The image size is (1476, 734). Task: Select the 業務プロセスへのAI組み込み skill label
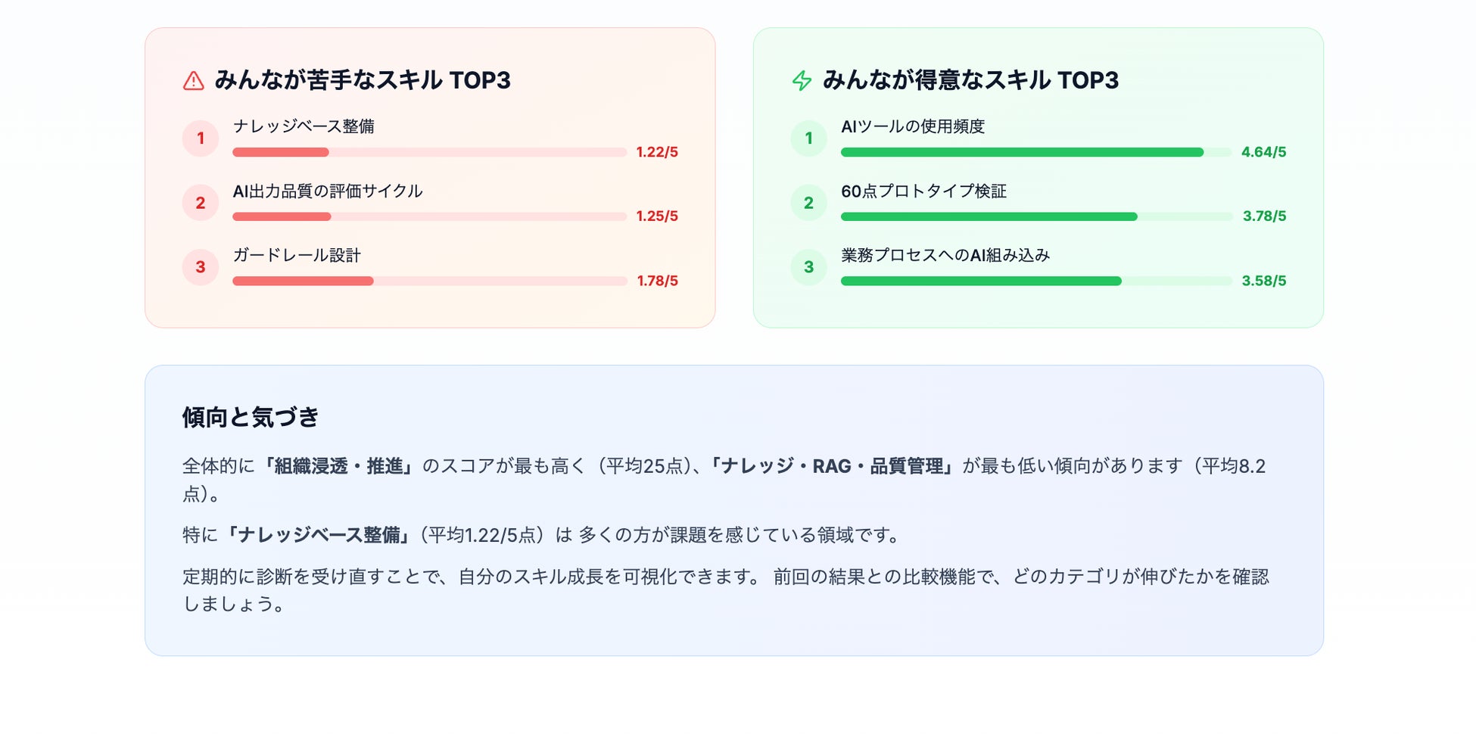pos(945,256)
